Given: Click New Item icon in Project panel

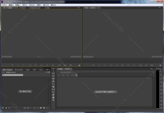Looking at the screenshot, I should (x=44, y=108).
